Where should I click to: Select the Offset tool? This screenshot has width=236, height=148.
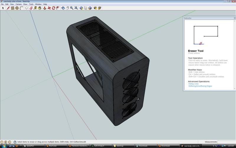pyautogui.click(x=58, y=8)
